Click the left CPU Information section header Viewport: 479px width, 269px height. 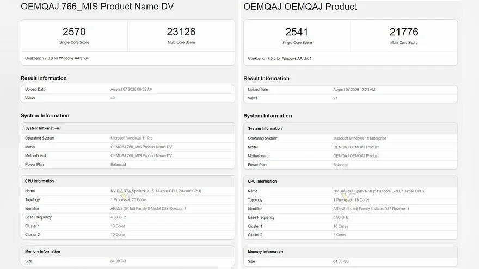coord(39,181)
